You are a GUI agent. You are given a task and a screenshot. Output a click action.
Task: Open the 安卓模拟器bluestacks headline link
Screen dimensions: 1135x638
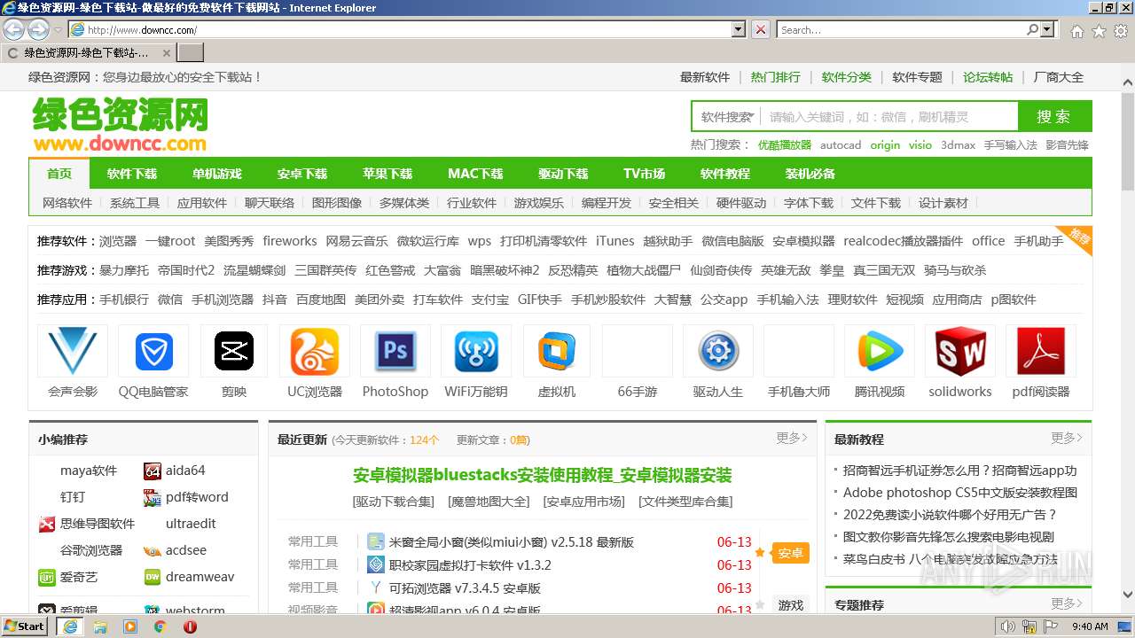(x=543, y=475)
